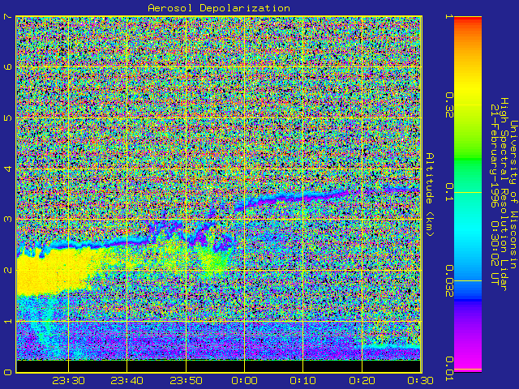Click time axis label 0:00

tap(245, 381)
